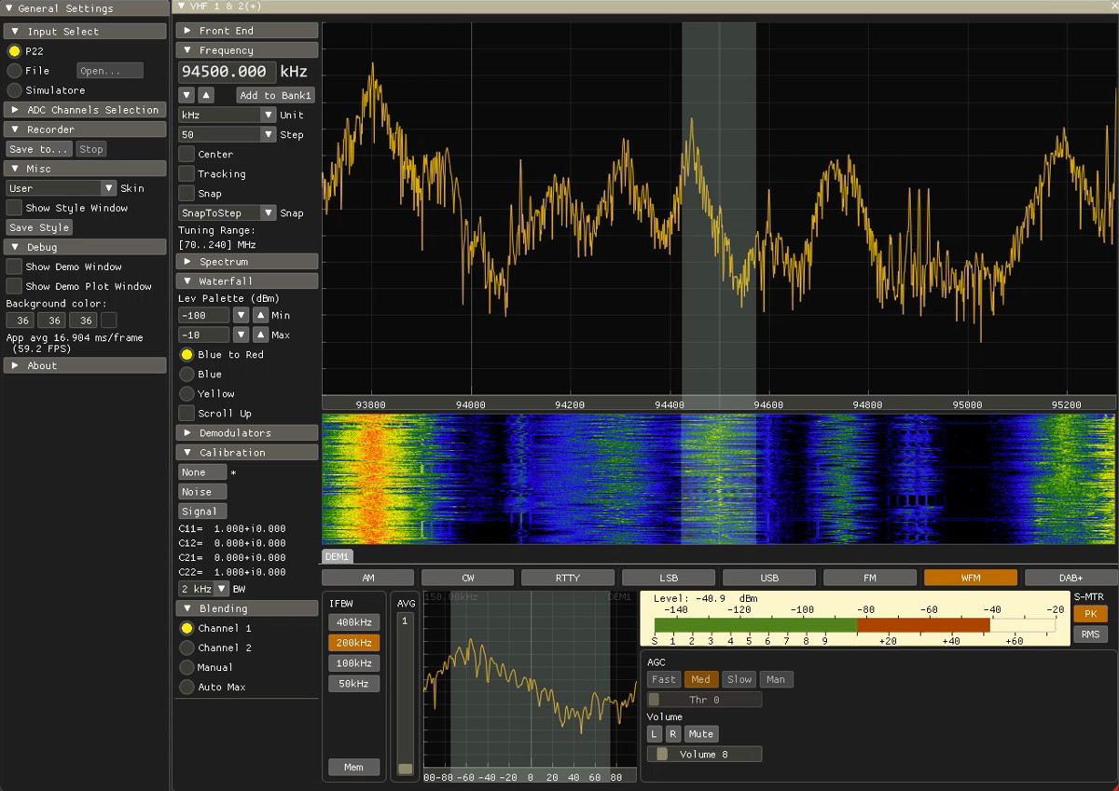Select RTTY demodulation mode
This screenshot has width=1119, height=791.
[568, 578]
